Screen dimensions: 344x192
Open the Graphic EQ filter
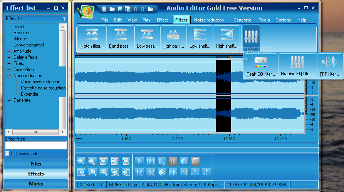(297, 66)
